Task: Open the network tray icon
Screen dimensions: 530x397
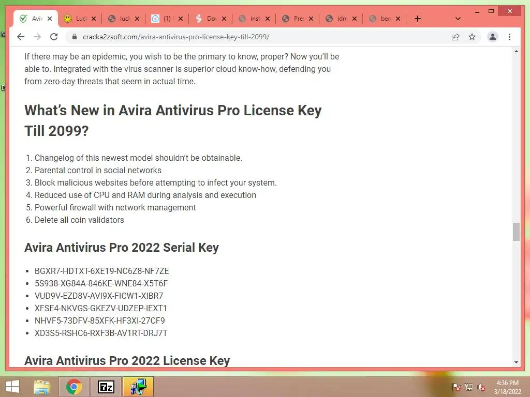Action: 469,387
